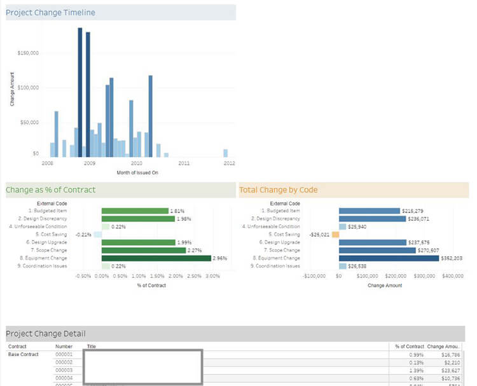The height and width of the screenshot is (386, 477).
Task: Click the Title column header
Action: pyautogui.click(x=91, y=347)
